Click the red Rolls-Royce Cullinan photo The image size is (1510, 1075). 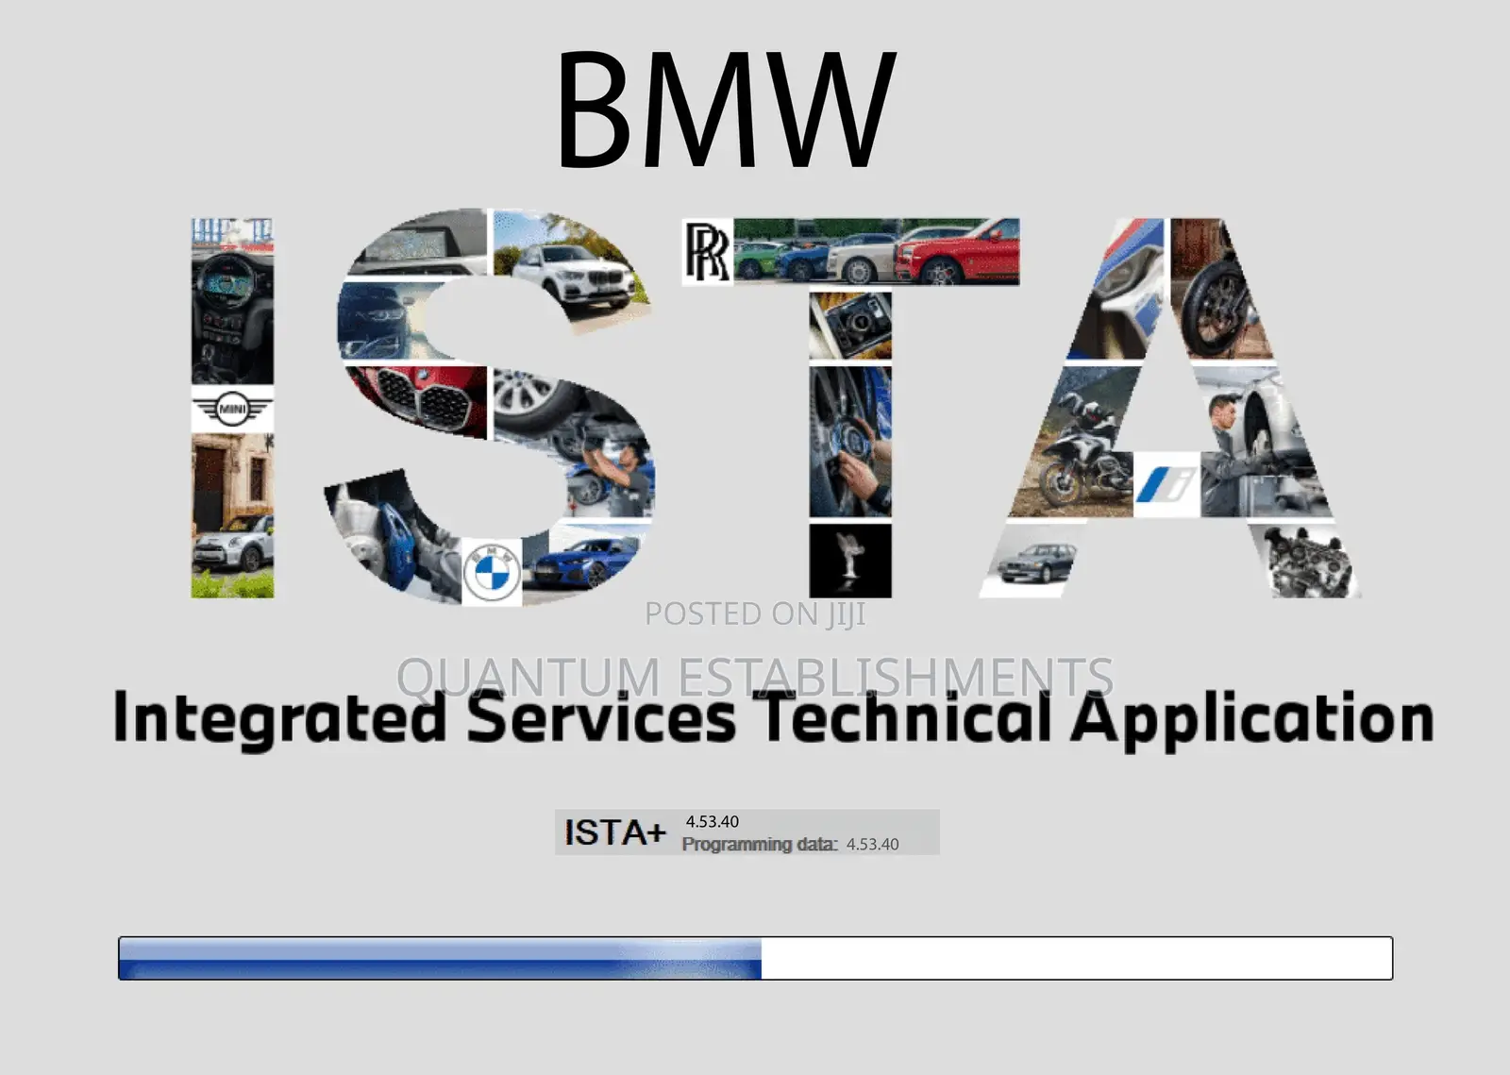958,252
